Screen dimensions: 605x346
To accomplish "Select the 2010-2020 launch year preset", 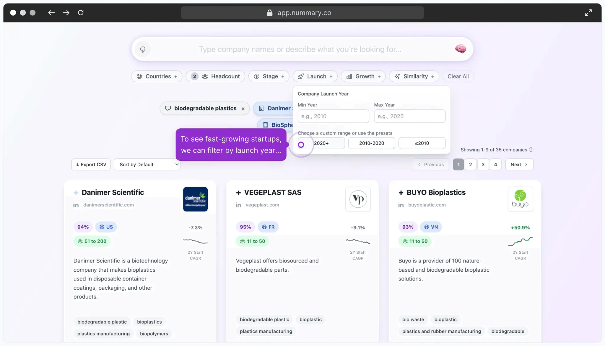I will pyautogui.click(x=372, y=143).
